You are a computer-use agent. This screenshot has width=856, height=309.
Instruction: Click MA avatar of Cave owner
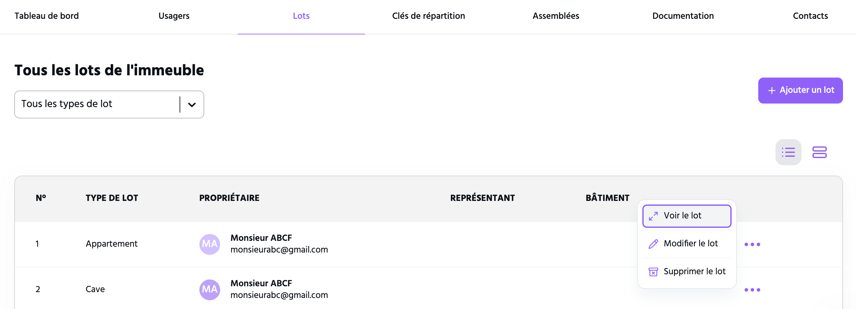pyautogui.click(x=210, y=290)
